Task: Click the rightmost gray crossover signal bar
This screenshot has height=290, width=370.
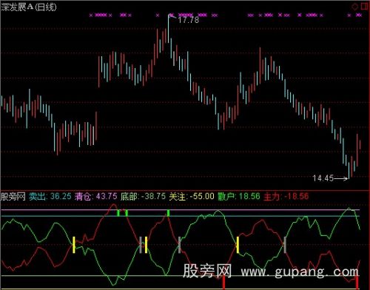Action: [285, 245]
